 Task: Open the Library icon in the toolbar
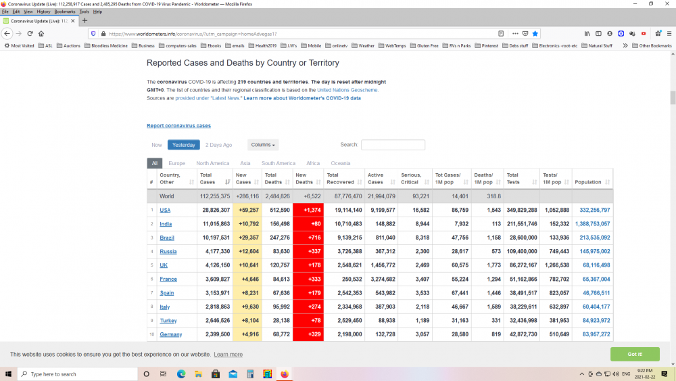pos(587,34)
